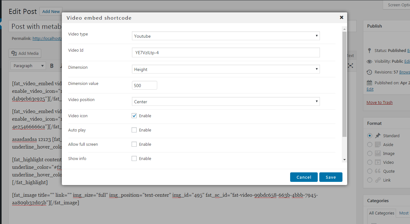Disable the Video icon checkbox
Image resolution: width=410 pixels, height=224 pixels.
[x=134, y=116]
